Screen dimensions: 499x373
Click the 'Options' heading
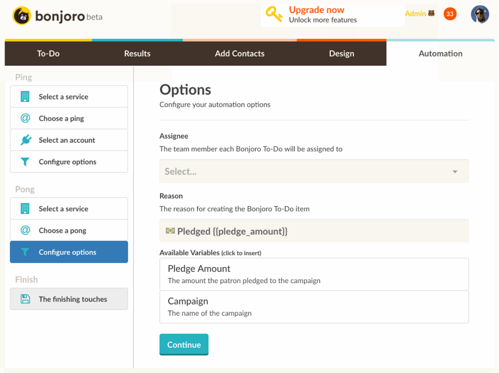(185, 90)
